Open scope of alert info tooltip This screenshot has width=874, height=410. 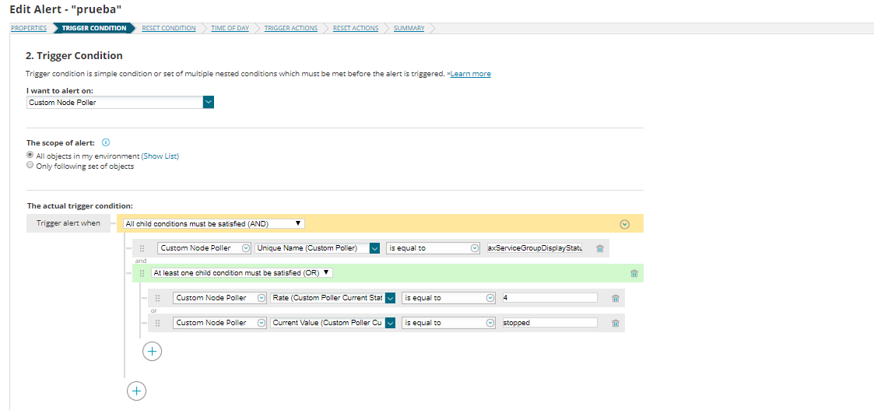click(106, 142)
